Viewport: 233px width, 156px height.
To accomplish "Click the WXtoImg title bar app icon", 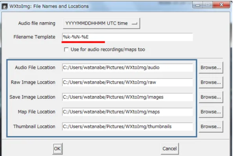I will pyautogui.click(x=5, y=6).
